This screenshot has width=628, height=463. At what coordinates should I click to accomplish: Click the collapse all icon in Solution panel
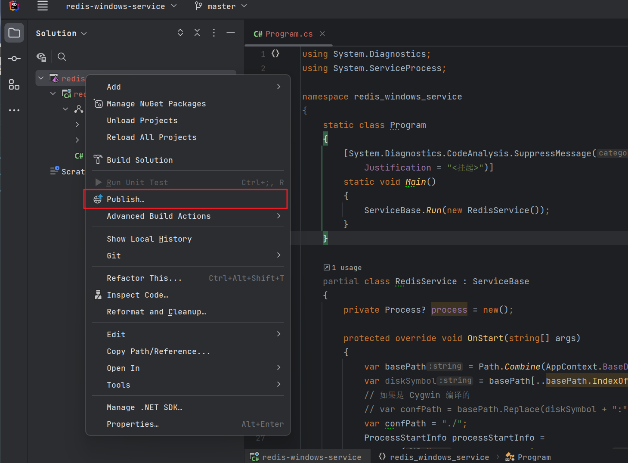click(197, 33)
